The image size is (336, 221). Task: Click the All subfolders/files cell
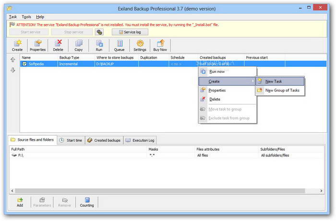point(275,155)
